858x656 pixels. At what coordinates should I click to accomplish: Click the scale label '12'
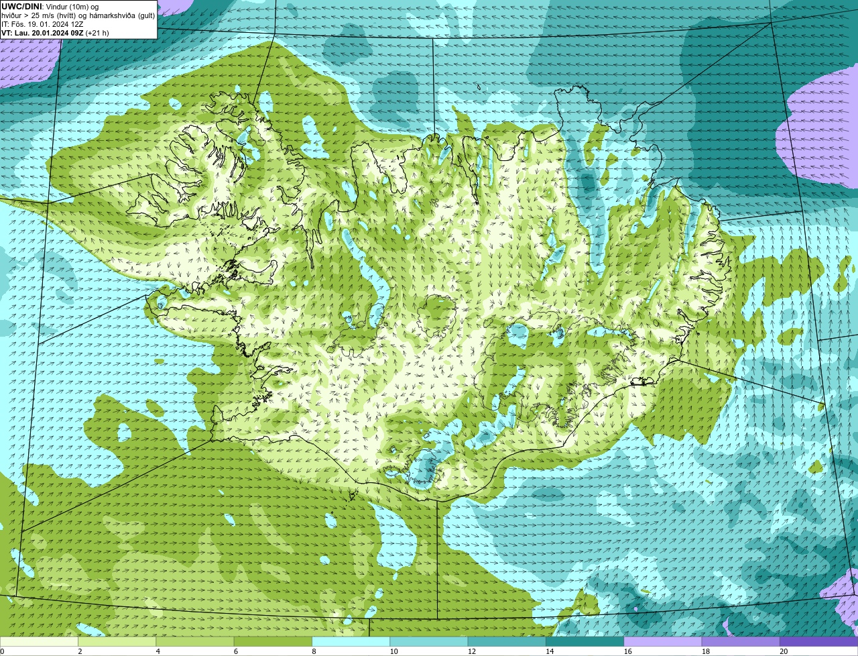(472, 651)
